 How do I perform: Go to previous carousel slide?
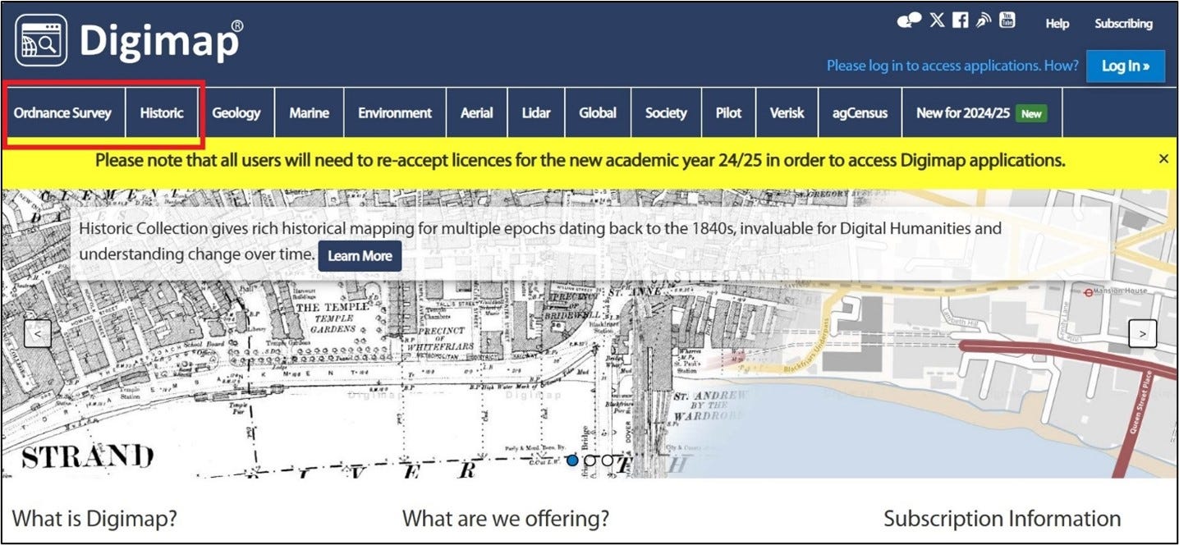coord(38,332)
